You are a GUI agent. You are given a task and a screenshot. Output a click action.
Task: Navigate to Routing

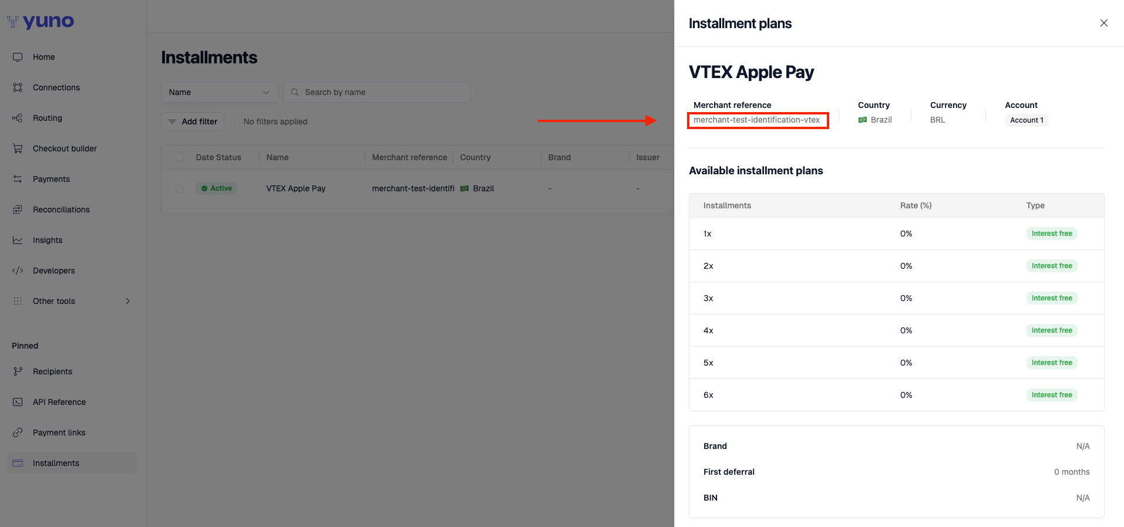tap(48, 118)
